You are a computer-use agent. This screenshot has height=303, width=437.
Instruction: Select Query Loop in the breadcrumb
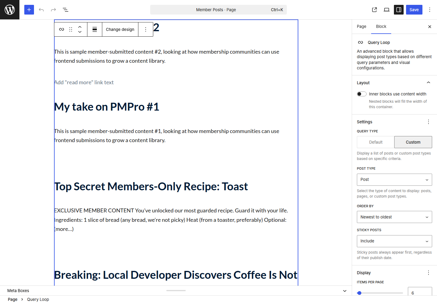(x=38, y=299)
